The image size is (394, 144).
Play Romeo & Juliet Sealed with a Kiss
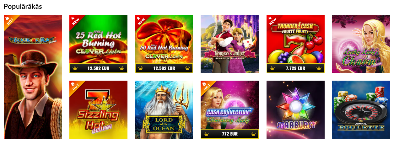(230, 44)
